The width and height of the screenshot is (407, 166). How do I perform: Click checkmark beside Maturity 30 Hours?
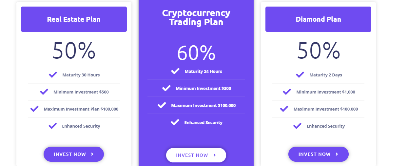(x=53, y=75)
